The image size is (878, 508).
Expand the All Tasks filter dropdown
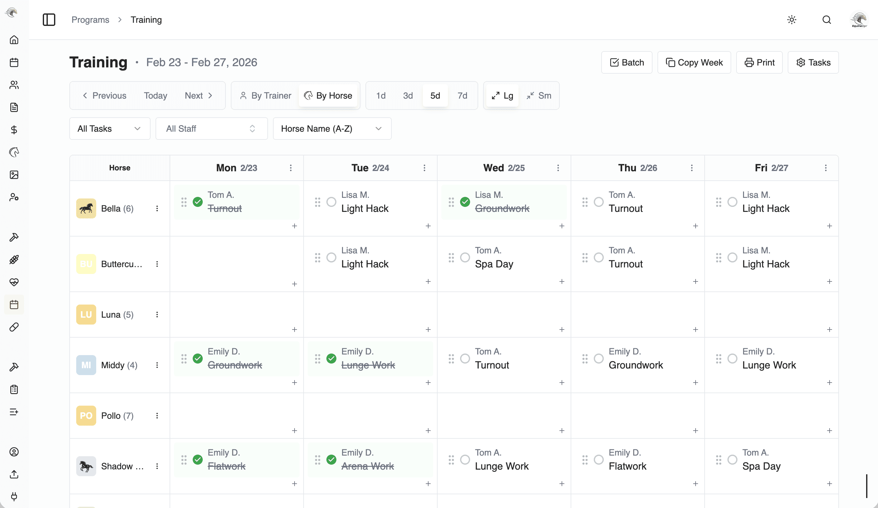pyautogui.click(x=109, y=129)
